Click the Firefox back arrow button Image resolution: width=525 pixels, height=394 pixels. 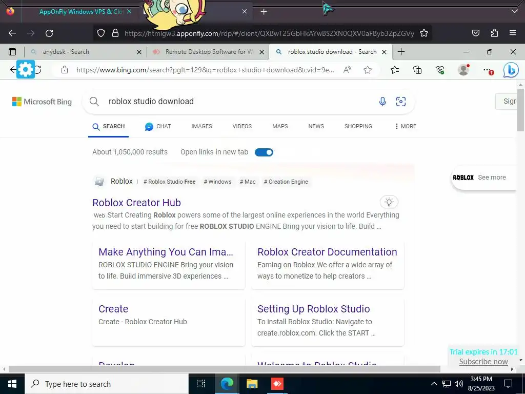click(x=12, y=33)
